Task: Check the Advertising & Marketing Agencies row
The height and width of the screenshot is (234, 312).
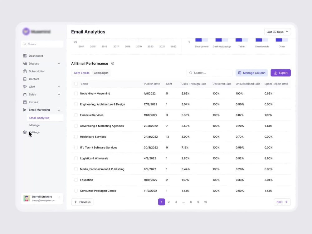Action: 76,126
